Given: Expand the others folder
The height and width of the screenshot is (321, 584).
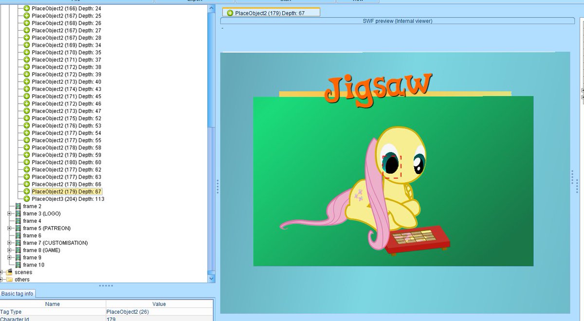Looking at the screenshot, I should point(1,279).
